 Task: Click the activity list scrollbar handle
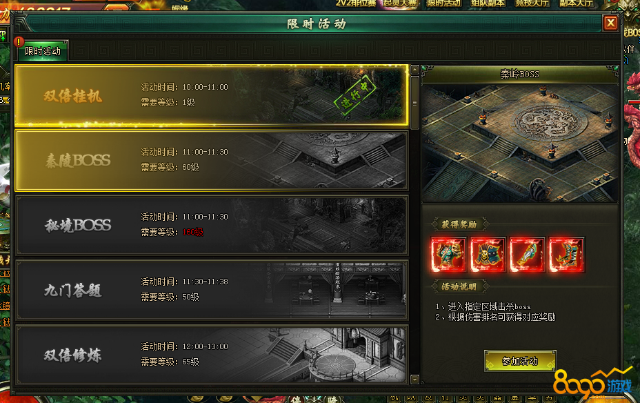coord(414,103)
